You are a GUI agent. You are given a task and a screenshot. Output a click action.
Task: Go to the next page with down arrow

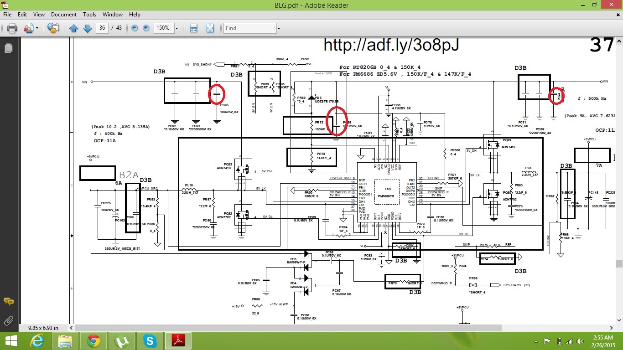click(87, 28)
